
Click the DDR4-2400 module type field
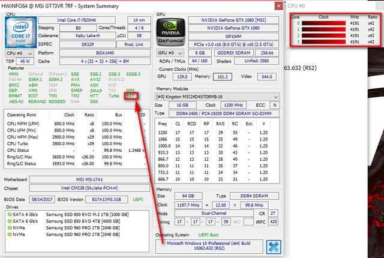pyautogui.click(x=224, y=113)
